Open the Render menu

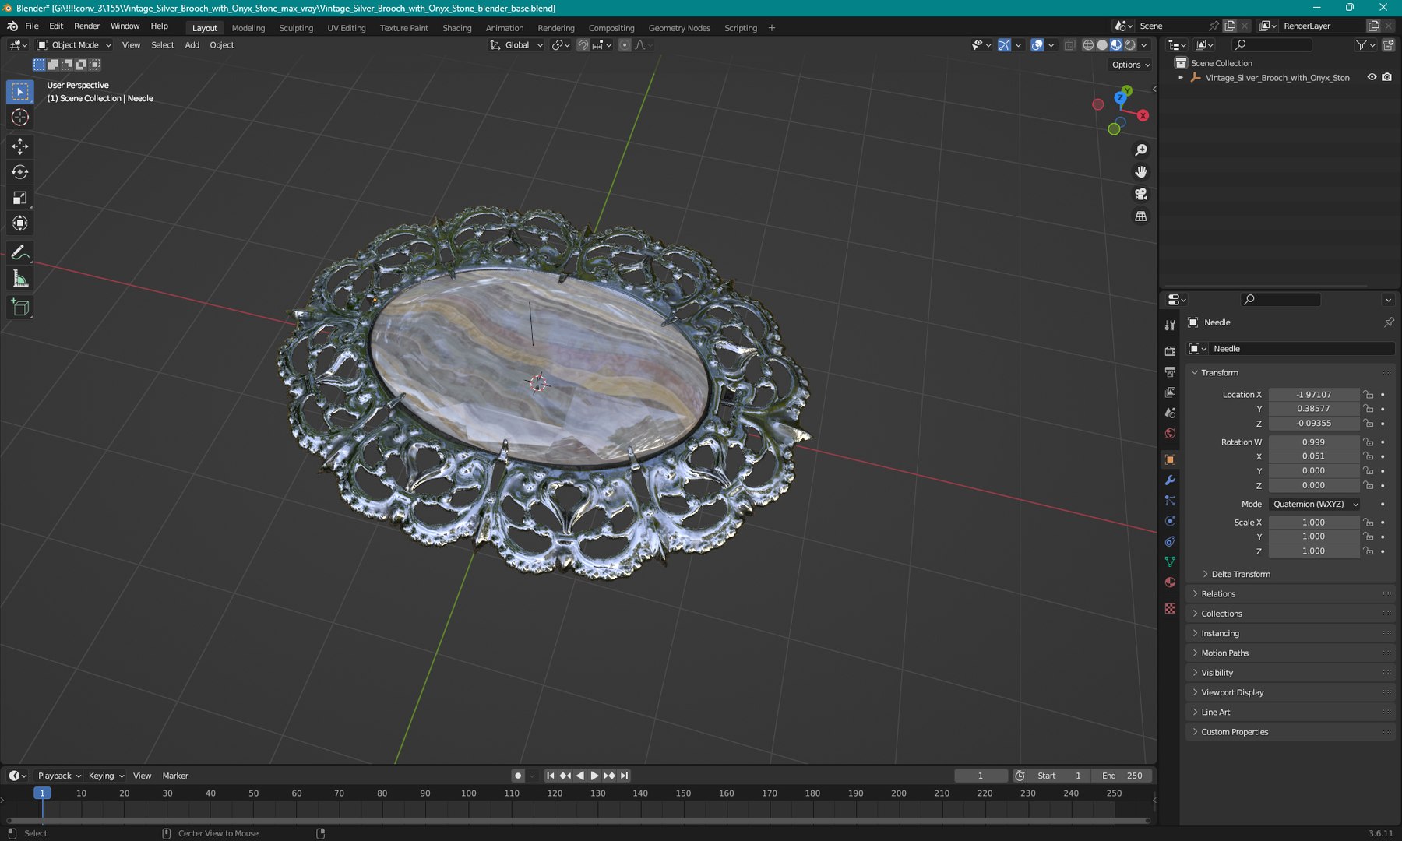tap(86, 26)
